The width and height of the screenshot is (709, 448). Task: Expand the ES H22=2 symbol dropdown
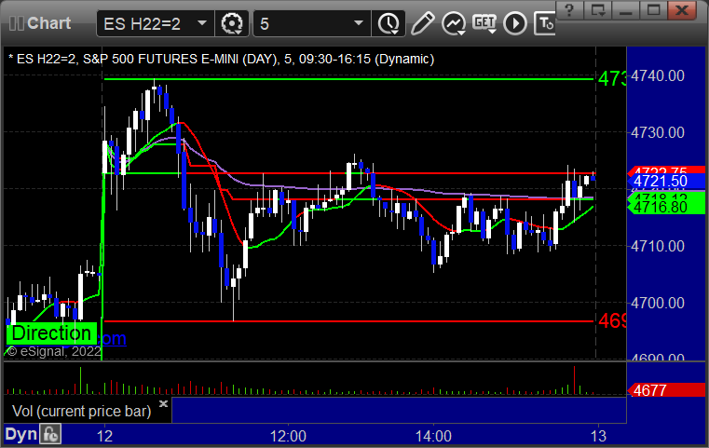[202, 23]
